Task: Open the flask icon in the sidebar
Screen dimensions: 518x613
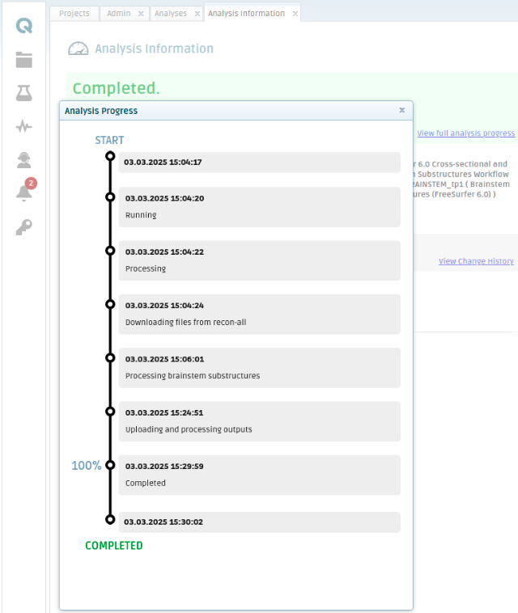Action: tap(24, 92)
